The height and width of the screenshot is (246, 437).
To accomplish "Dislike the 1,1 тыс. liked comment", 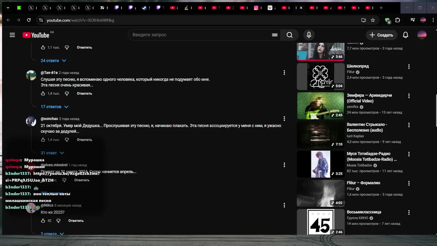I will [67, 47].
